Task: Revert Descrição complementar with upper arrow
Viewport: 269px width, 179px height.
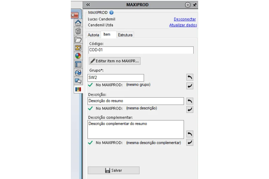Action: pyautogui.click(x=190, y=134)
